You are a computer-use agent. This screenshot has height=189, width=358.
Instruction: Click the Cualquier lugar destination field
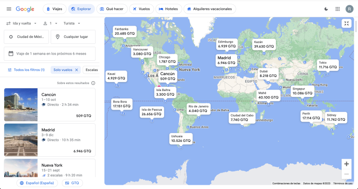point(73,37)
